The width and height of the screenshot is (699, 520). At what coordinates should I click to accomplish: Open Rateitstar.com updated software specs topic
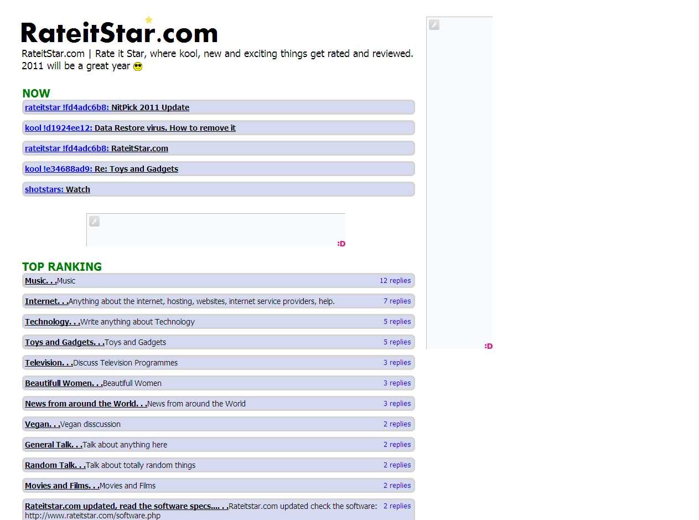point(127,506)
